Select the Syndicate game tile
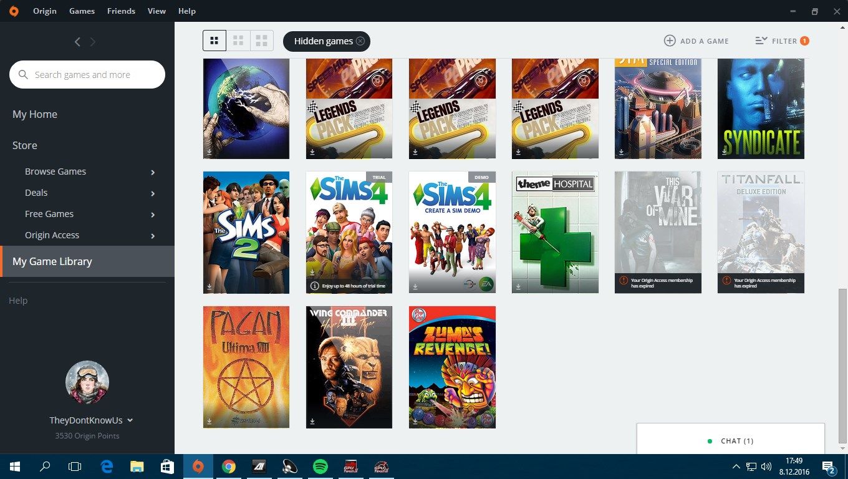 point(761,109)
